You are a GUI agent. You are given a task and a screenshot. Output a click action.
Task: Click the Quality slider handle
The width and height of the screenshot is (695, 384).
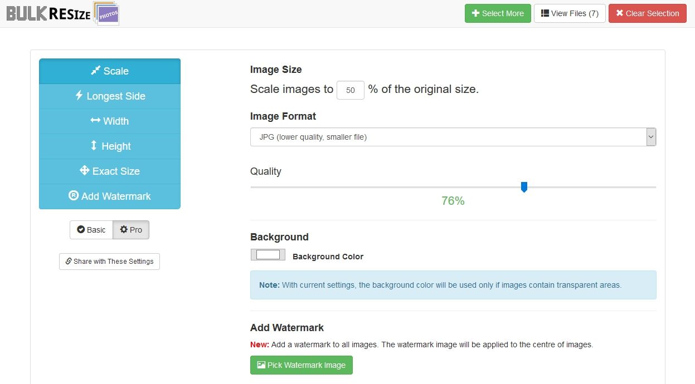pos(524,187)
